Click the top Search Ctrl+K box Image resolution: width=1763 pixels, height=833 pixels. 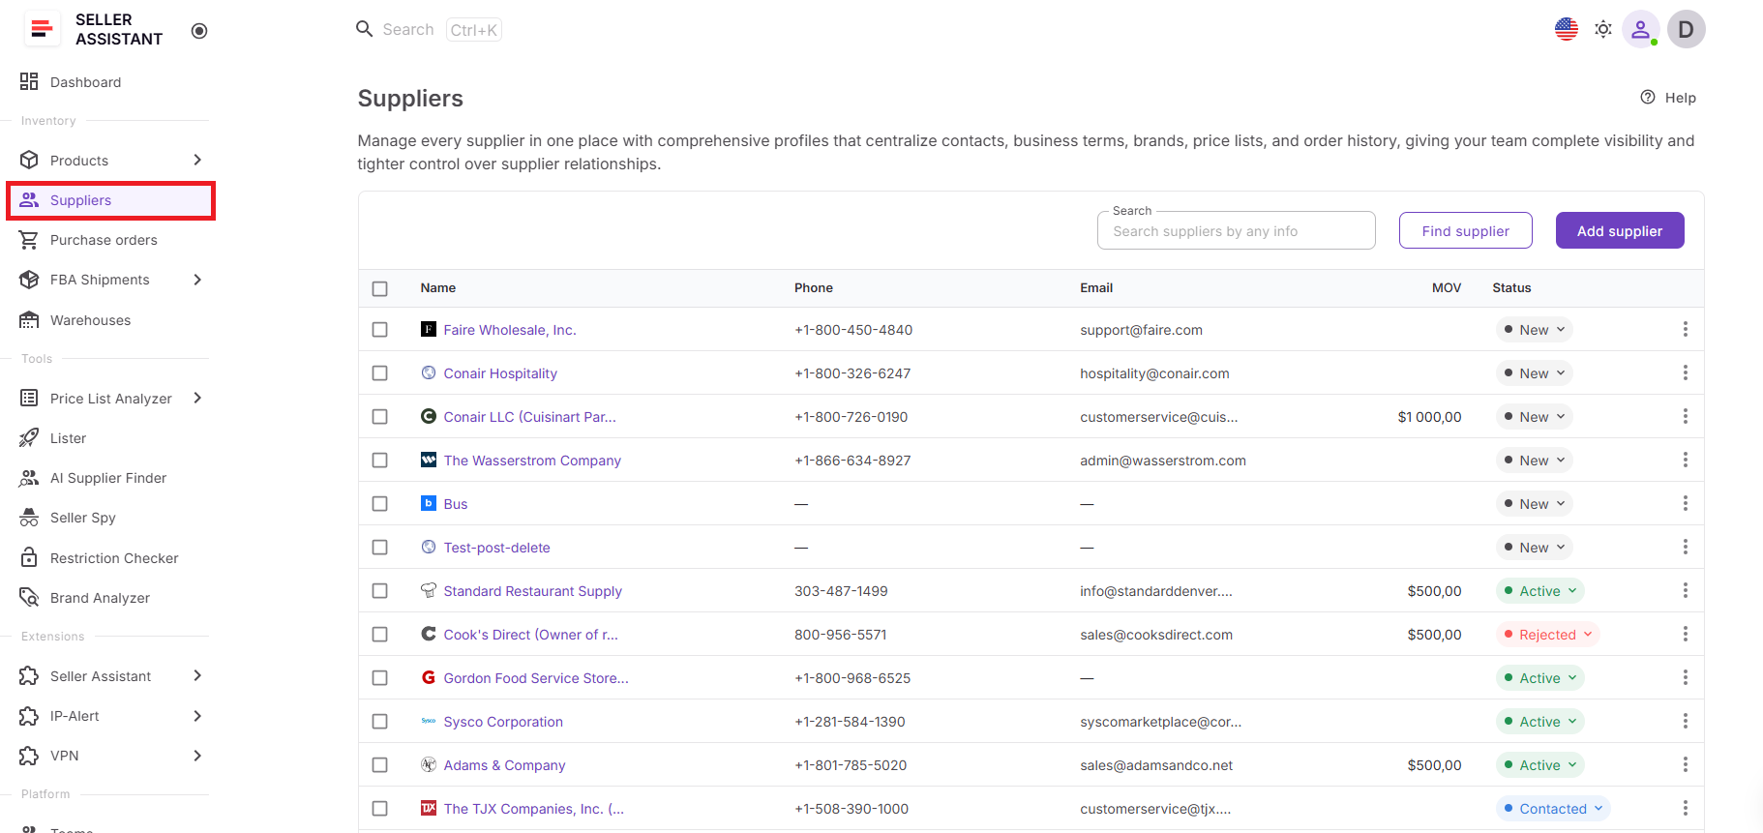point(429,30)
